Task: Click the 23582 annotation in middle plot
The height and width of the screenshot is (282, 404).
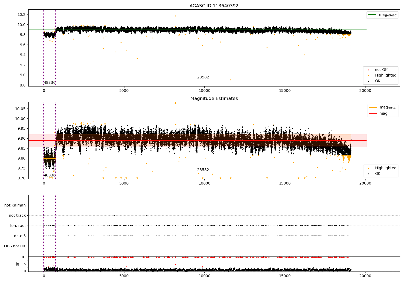Action: pyautogui.click(x=203, y=170)
